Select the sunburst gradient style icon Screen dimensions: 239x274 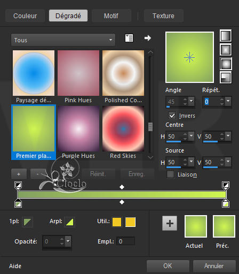point(226,64)
